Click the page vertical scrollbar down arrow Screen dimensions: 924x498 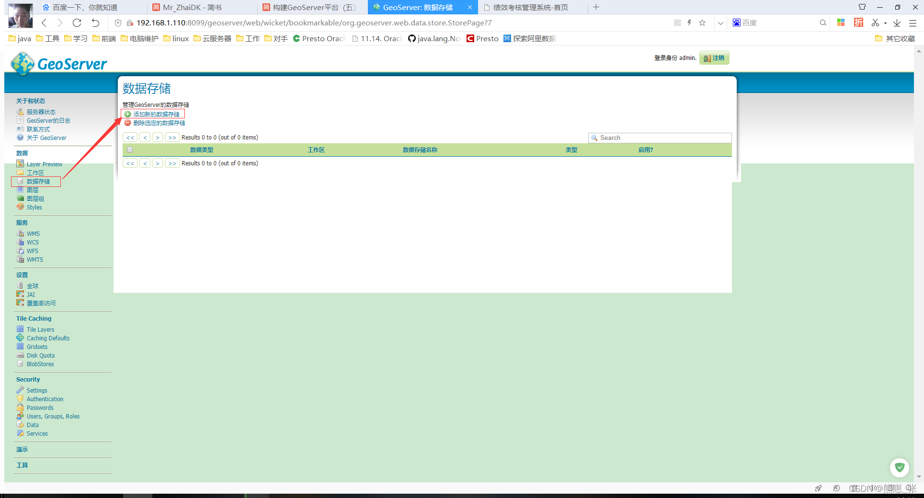click(919, 476)
